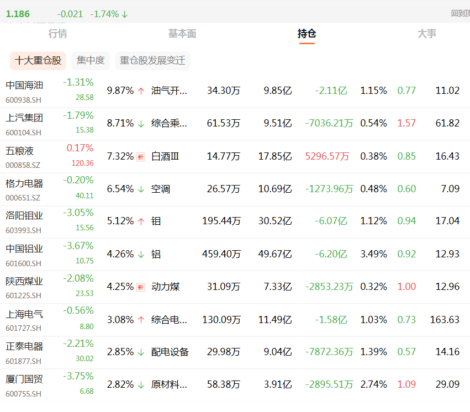
Task: Open the 陕西煤业 stock name
Action: (x=24, y=281)
